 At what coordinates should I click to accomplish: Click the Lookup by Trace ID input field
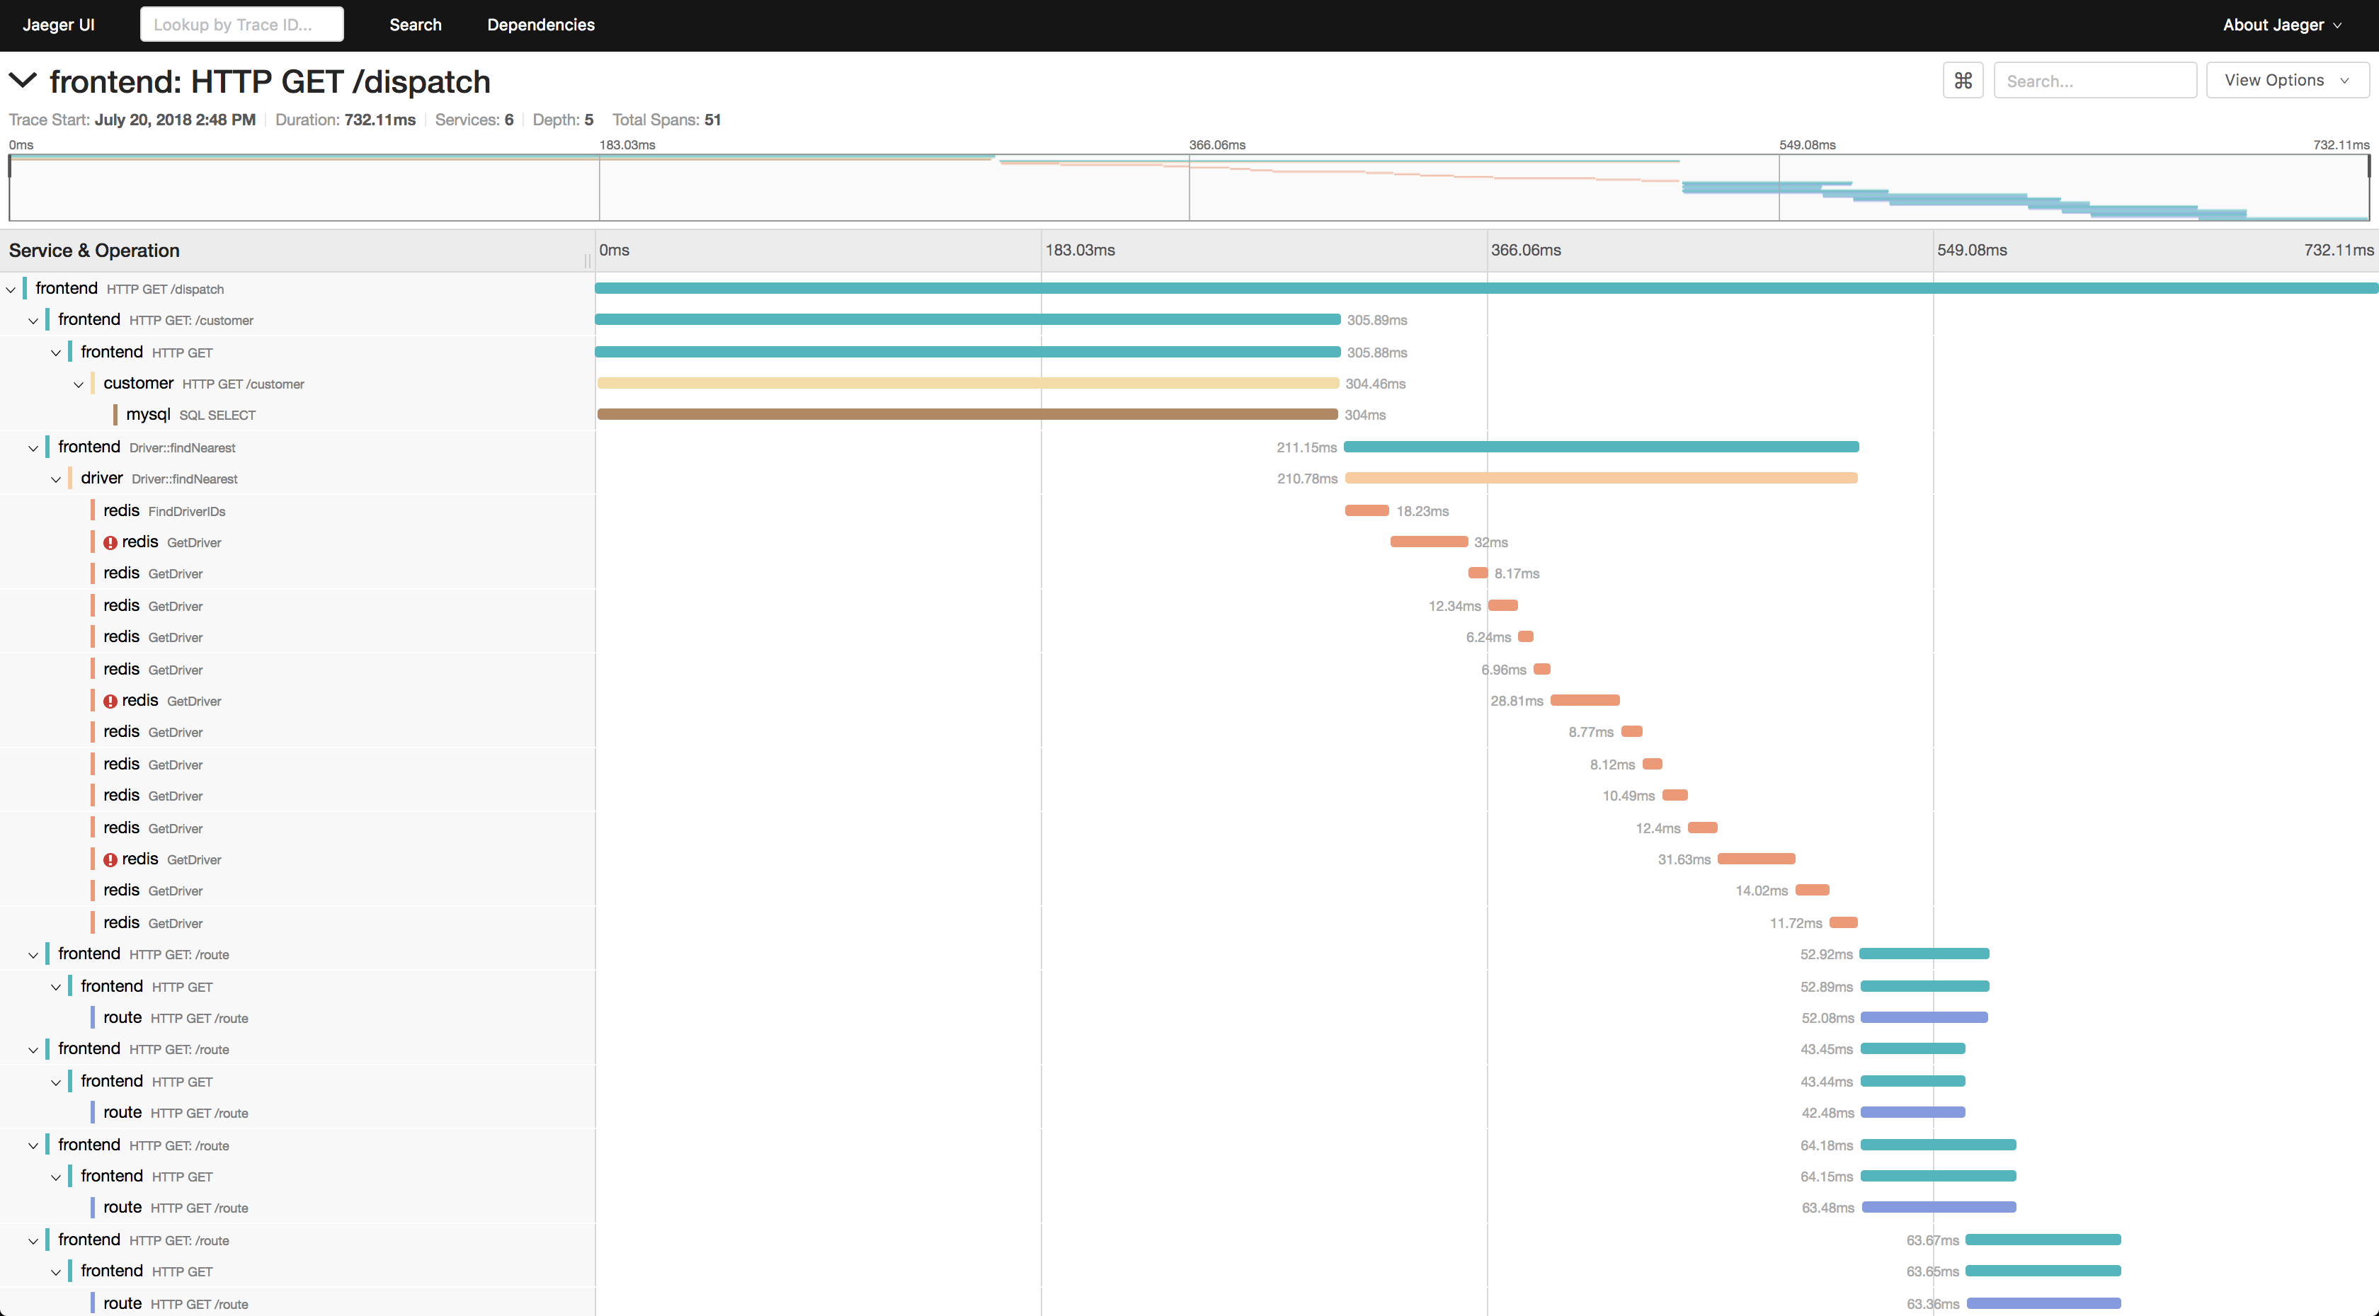pos(240,24)
